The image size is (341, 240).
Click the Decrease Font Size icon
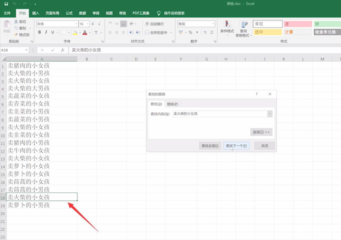(99, 24)
